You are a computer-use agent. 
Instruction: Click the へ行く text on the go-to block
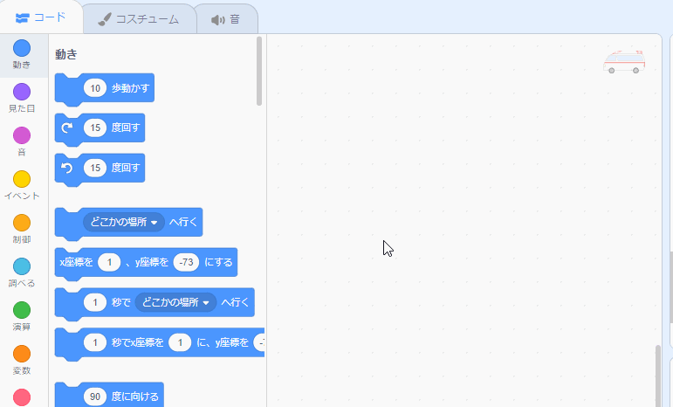(x=183, y=222)
